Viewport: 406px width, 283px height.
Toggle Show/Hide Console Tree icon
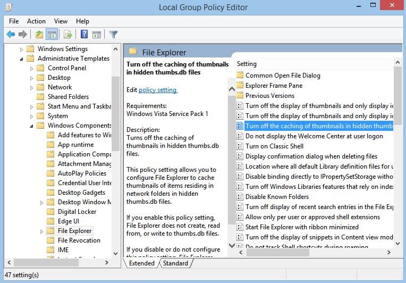click(x=52, y=34)
